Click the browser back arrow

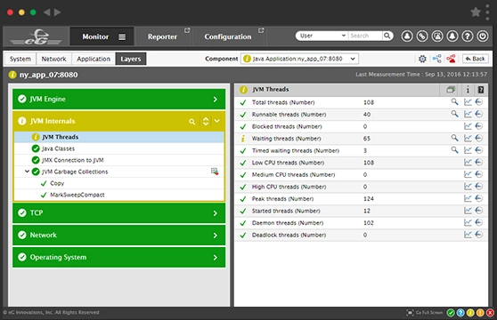click(x=47, y=12)
